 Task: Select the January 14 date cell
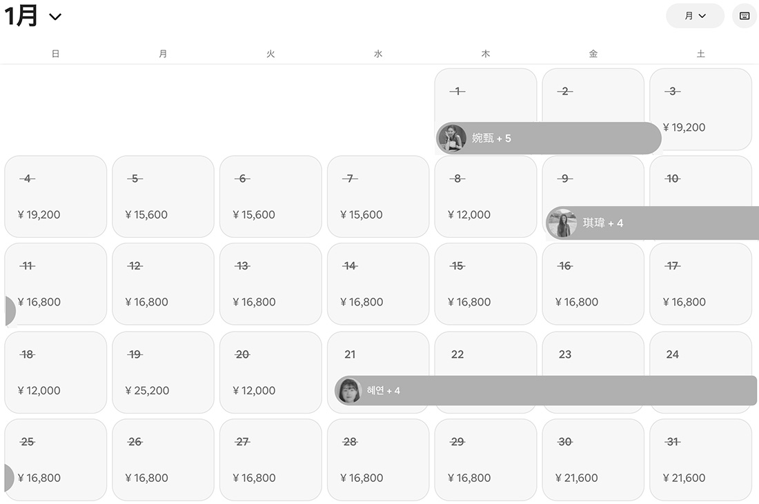pos(378,283)
